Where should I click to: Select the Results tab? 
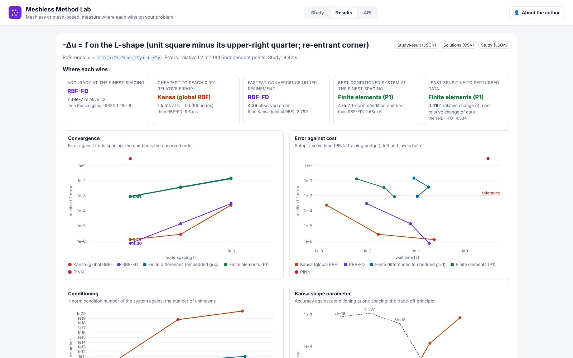(344, 13)
